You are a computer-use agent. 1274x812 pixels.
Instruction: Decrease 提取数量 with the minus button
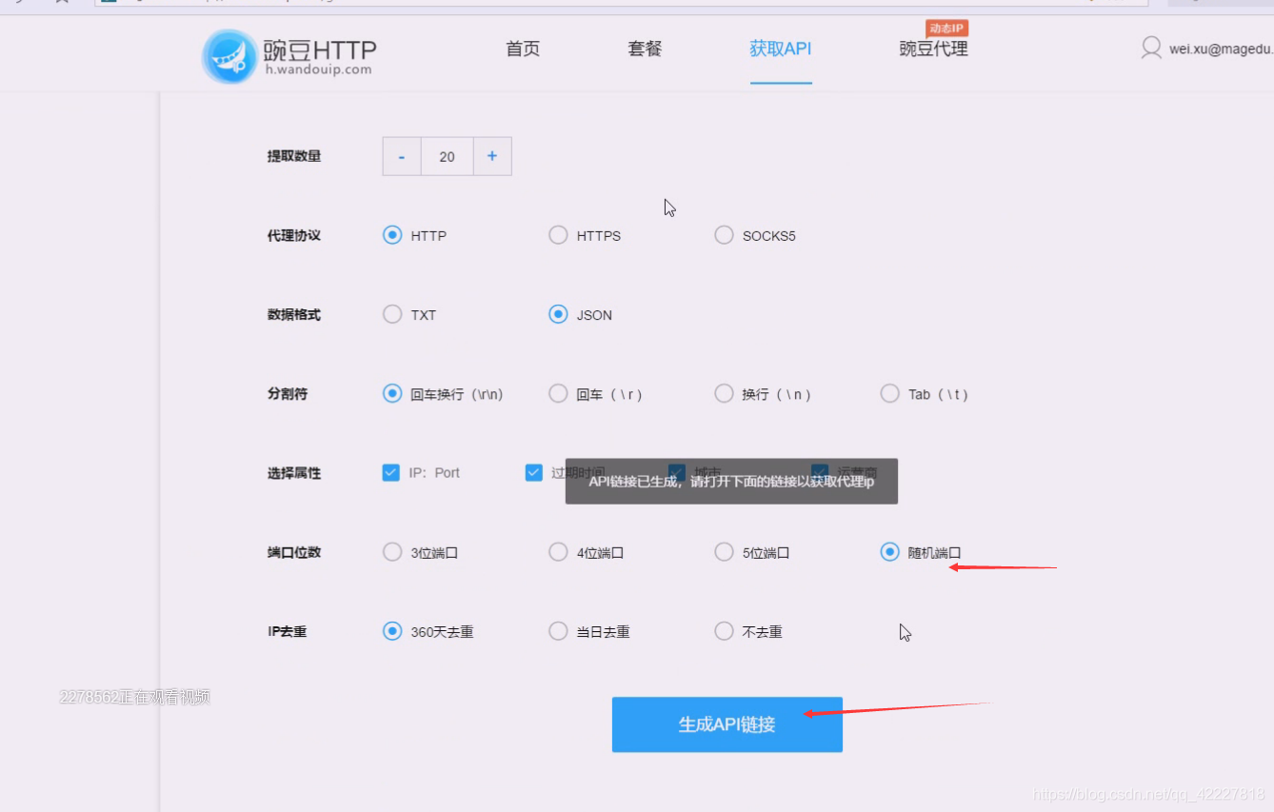(402, 156)
